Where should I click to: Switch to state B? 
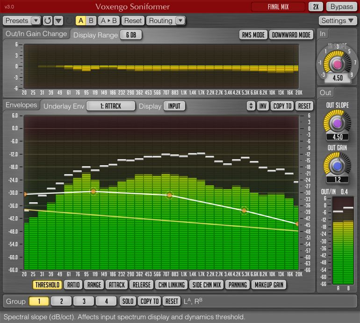click(x=91, y=21)
